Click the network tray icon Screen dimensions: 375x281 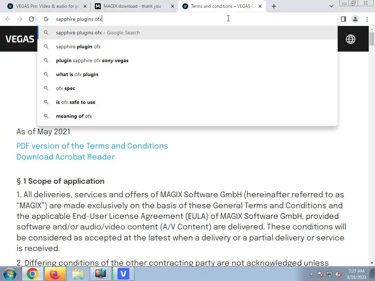[329, 274]
